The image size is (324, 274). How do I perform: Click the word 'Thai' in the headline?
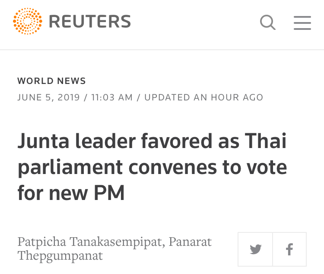265,141
